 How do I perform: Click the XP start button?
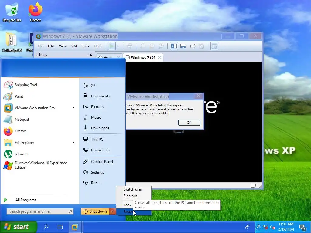point(18,227)
